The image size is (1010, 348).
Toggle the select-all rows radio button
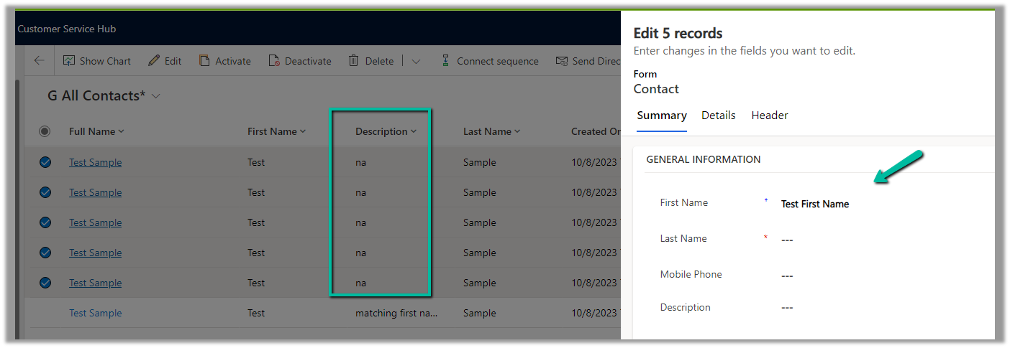pyautogui.click(x=45, y=131)
